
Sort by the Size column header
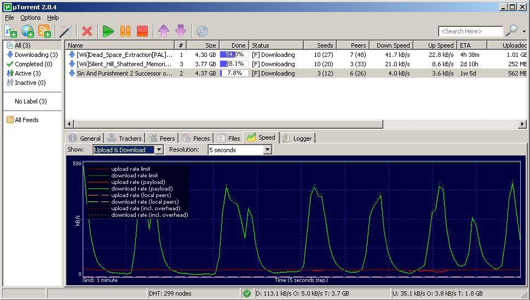tap(203, 45)
